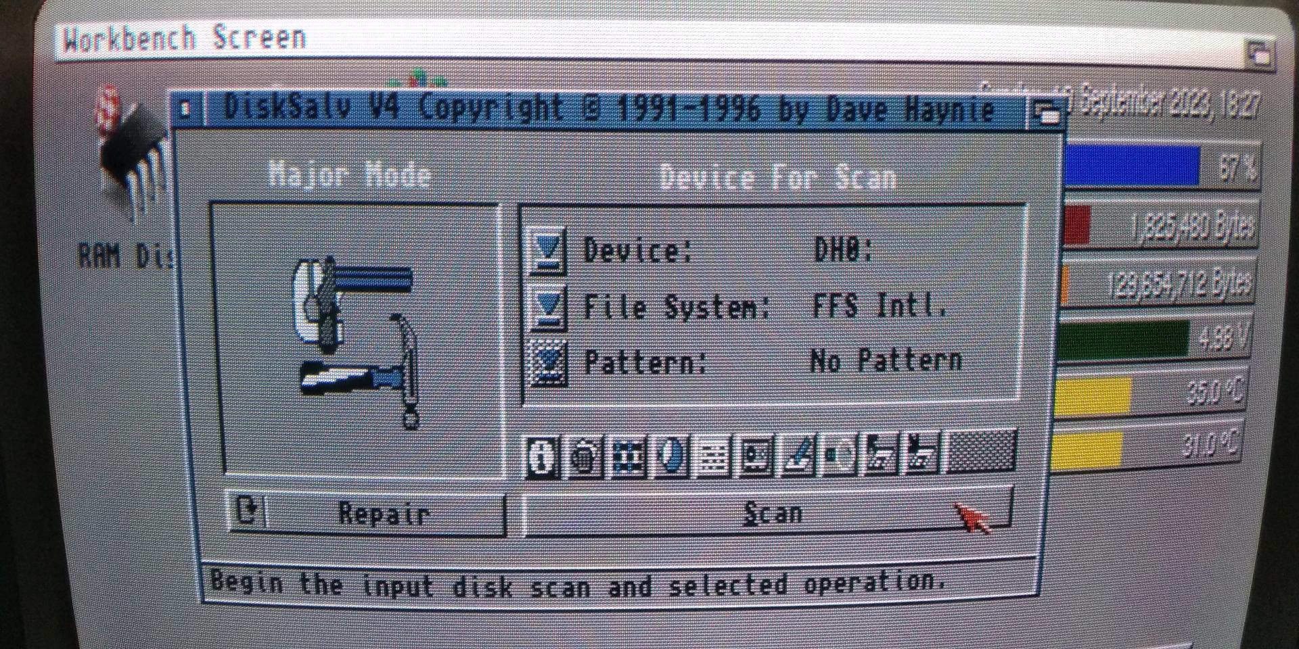Start the disk scan with the Scan button
The height and width of the screenshot is (649, 1299).
tap(768, 512)
